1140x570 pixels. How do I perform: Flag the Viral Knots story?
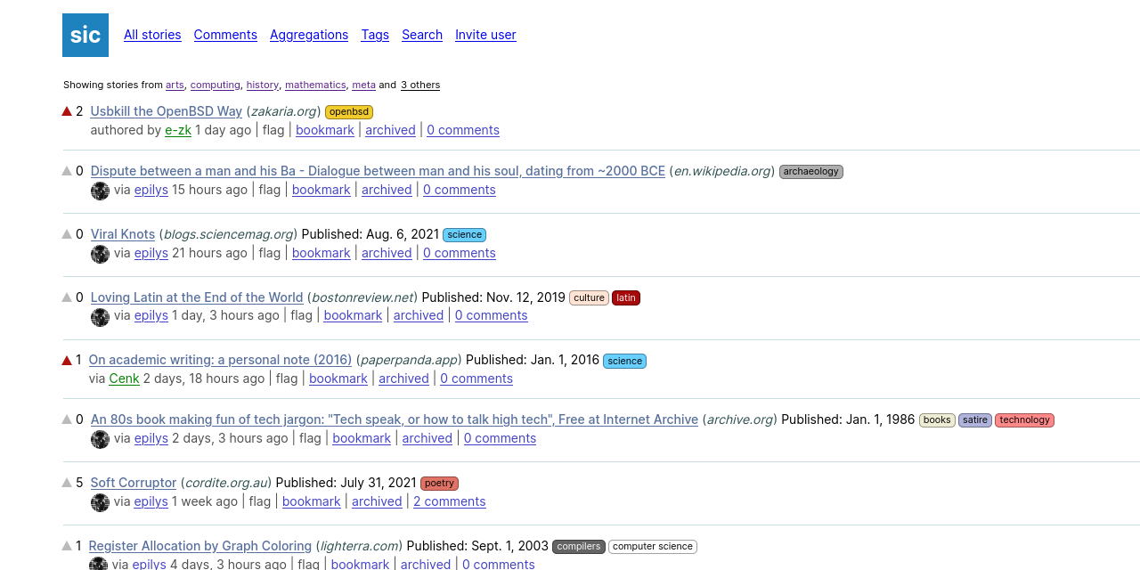pos(270,253)
